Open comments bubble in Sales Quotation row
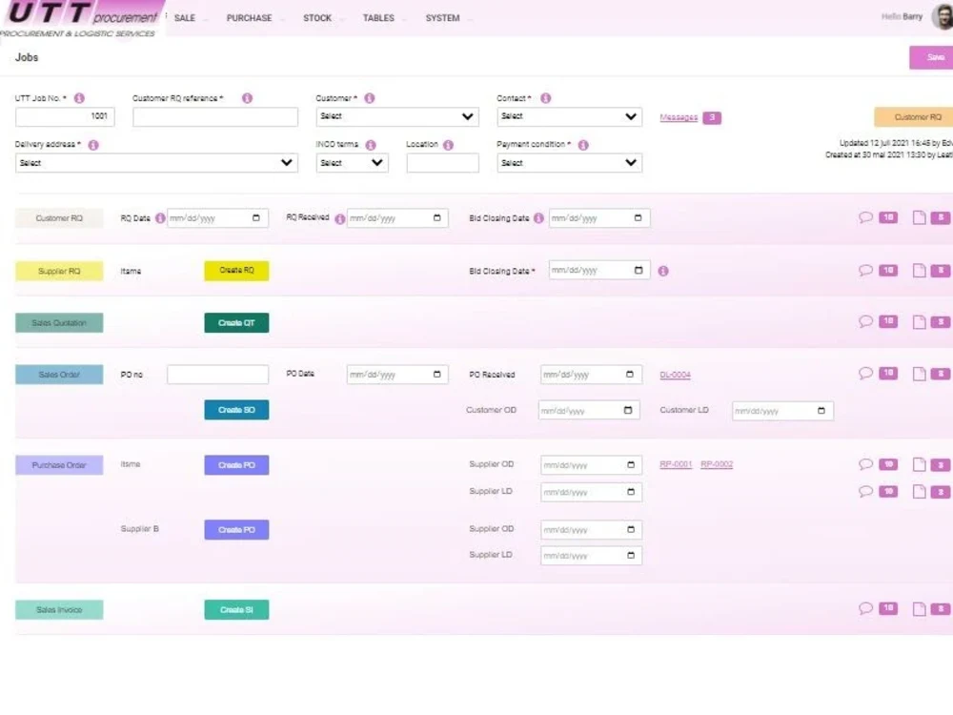 (865, 321)
